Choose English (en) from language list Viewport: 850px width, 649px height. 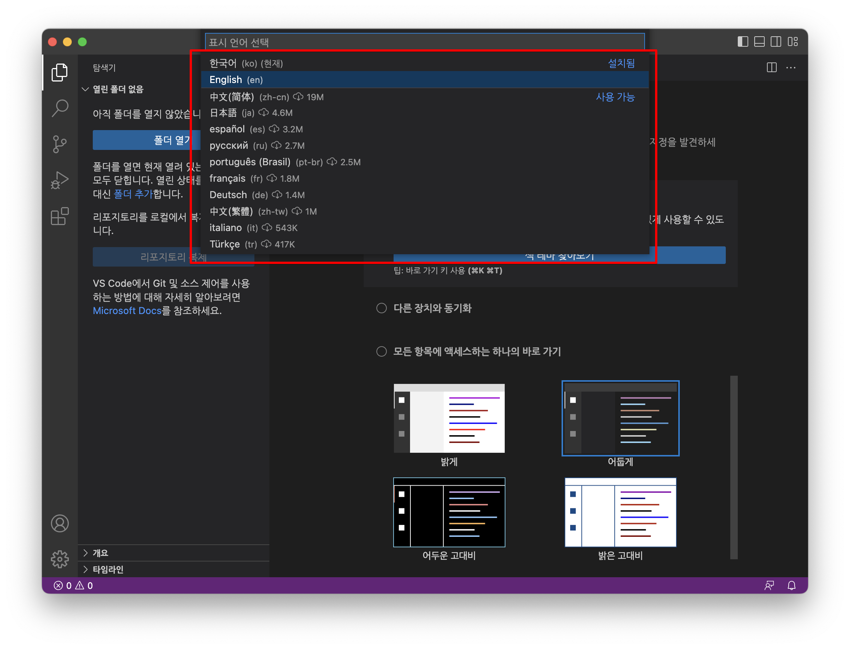pos(236,80)
